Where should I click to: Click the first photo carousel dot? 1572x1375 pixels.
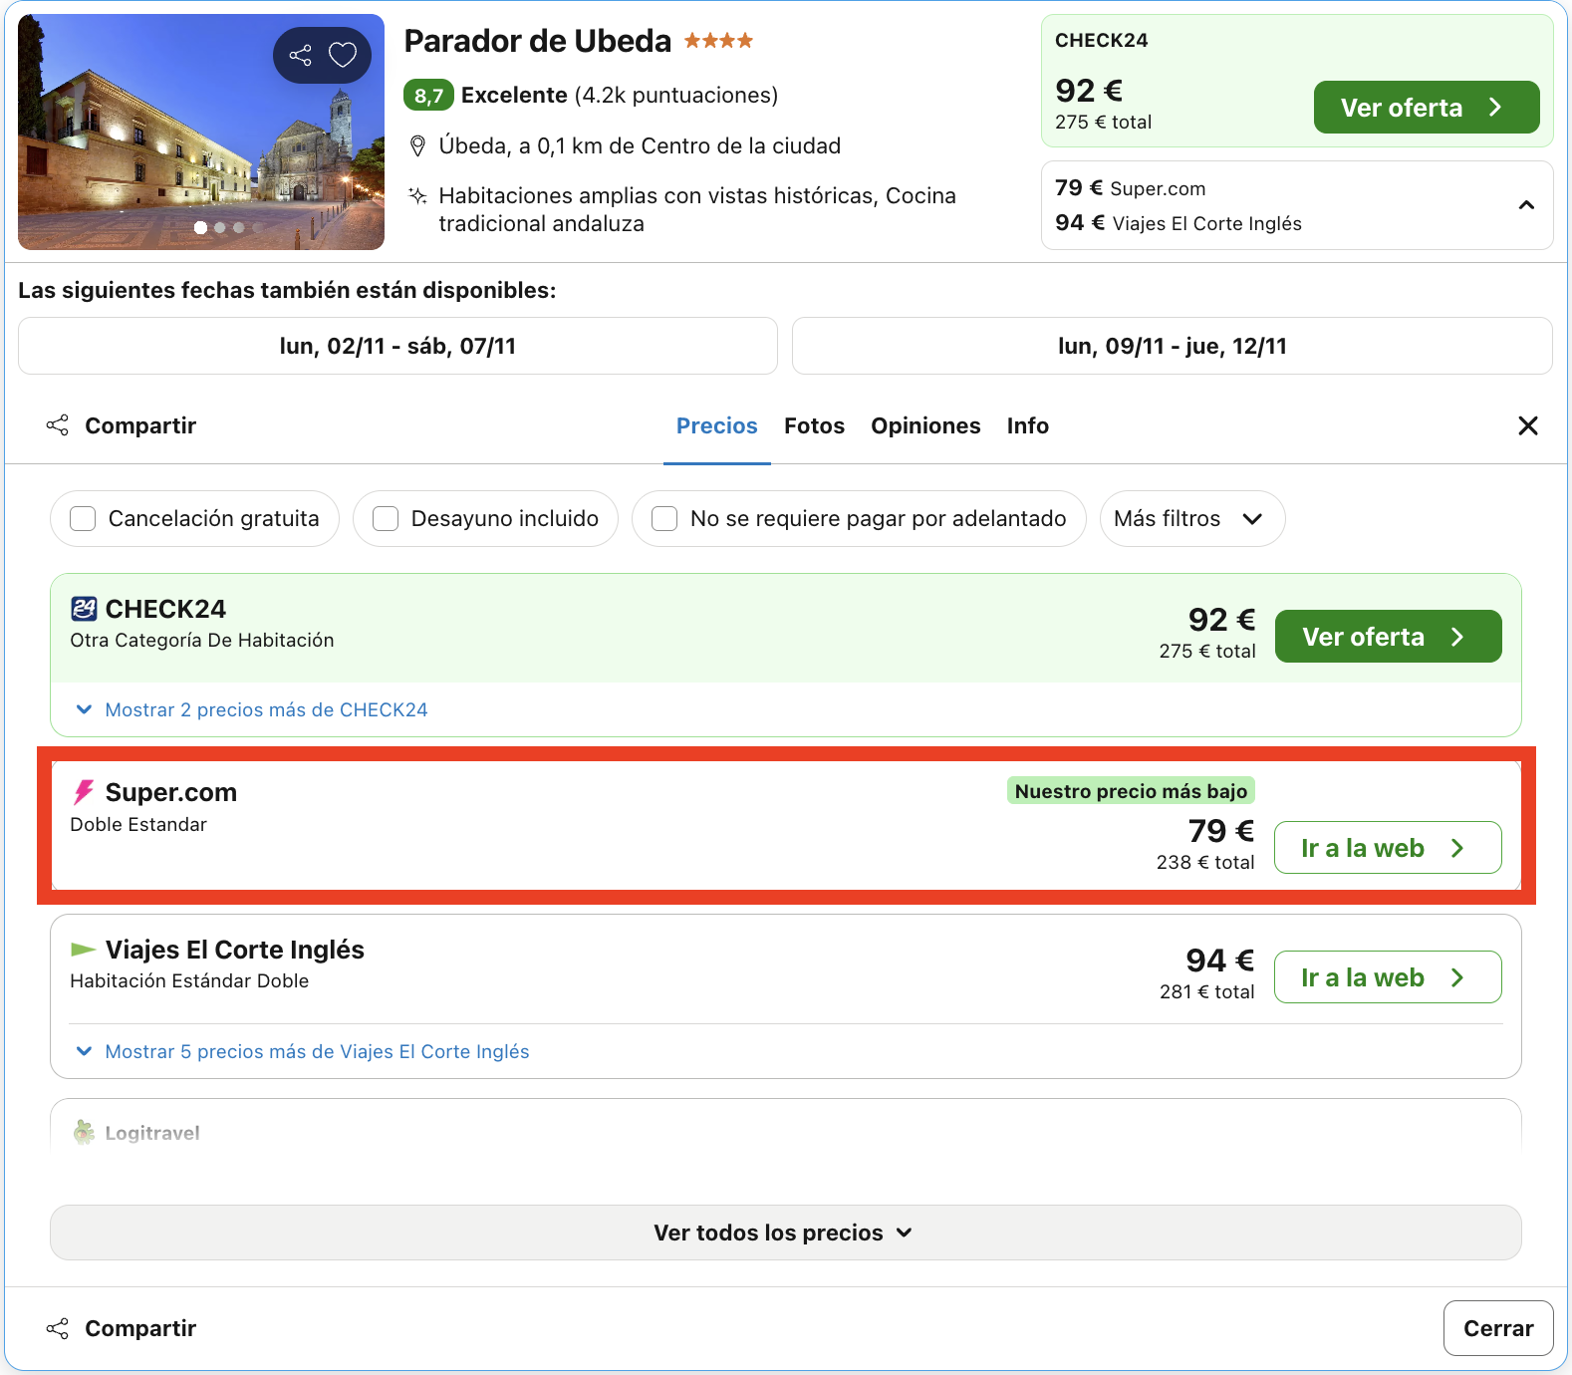click(x=200, y=227)
